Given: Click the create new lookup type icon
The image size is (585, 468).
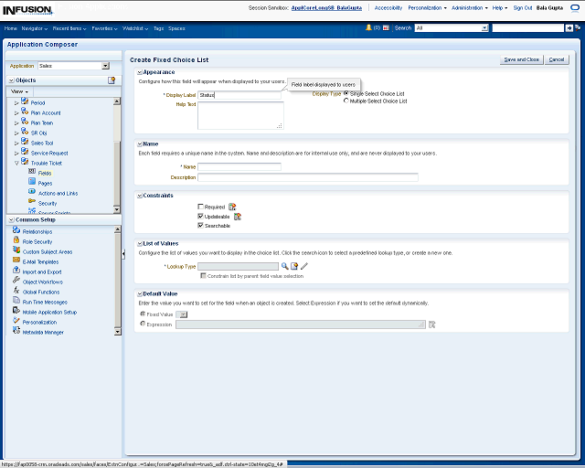Looking at the screenshot, I should click(x=294, y=266).
